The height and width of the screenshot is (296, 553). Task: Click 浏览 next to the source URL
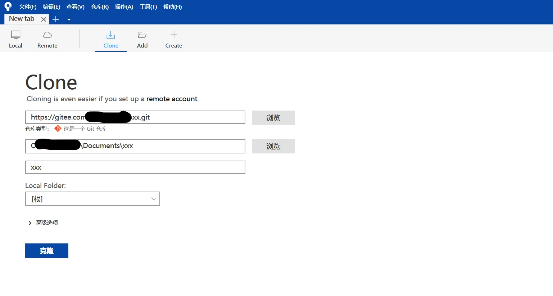(x=273, y=118)
